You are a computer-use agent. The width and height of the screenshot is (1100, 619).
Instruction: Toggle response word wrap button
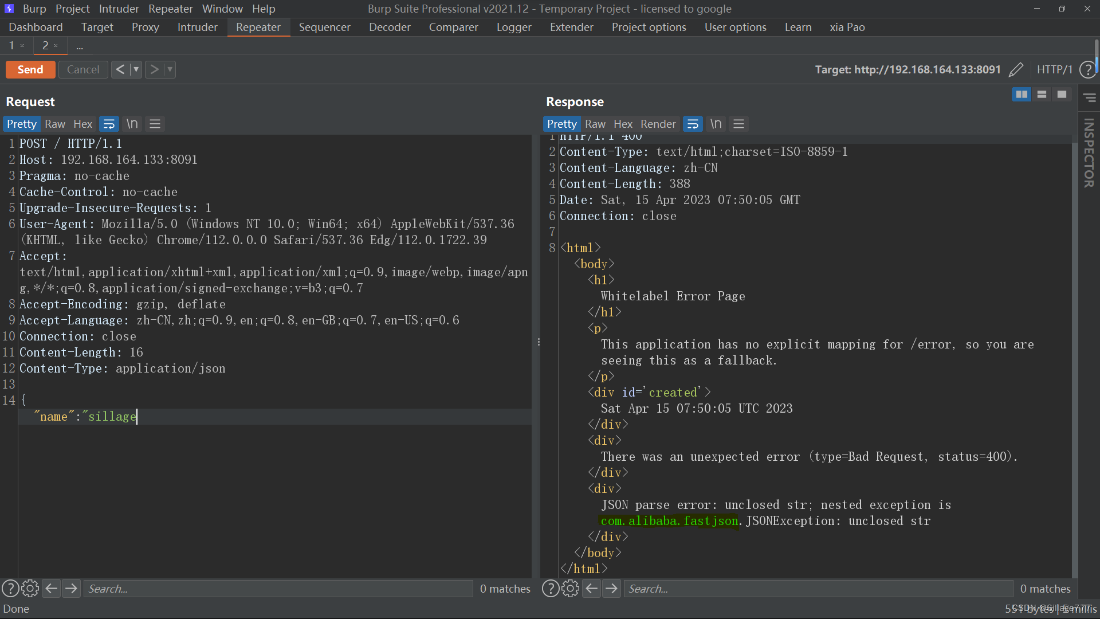tap(693, 124)
